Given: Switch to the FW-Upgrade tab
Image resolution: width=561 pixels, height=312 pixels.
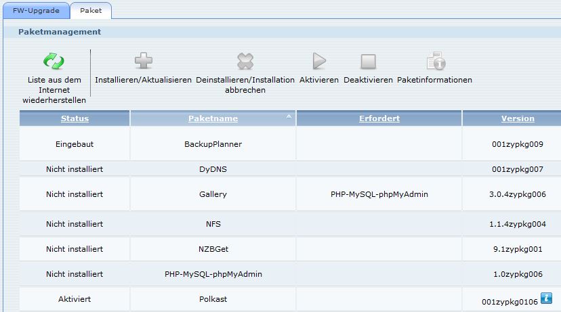Looking at the screenshot, I should click(x=36, y=10).
